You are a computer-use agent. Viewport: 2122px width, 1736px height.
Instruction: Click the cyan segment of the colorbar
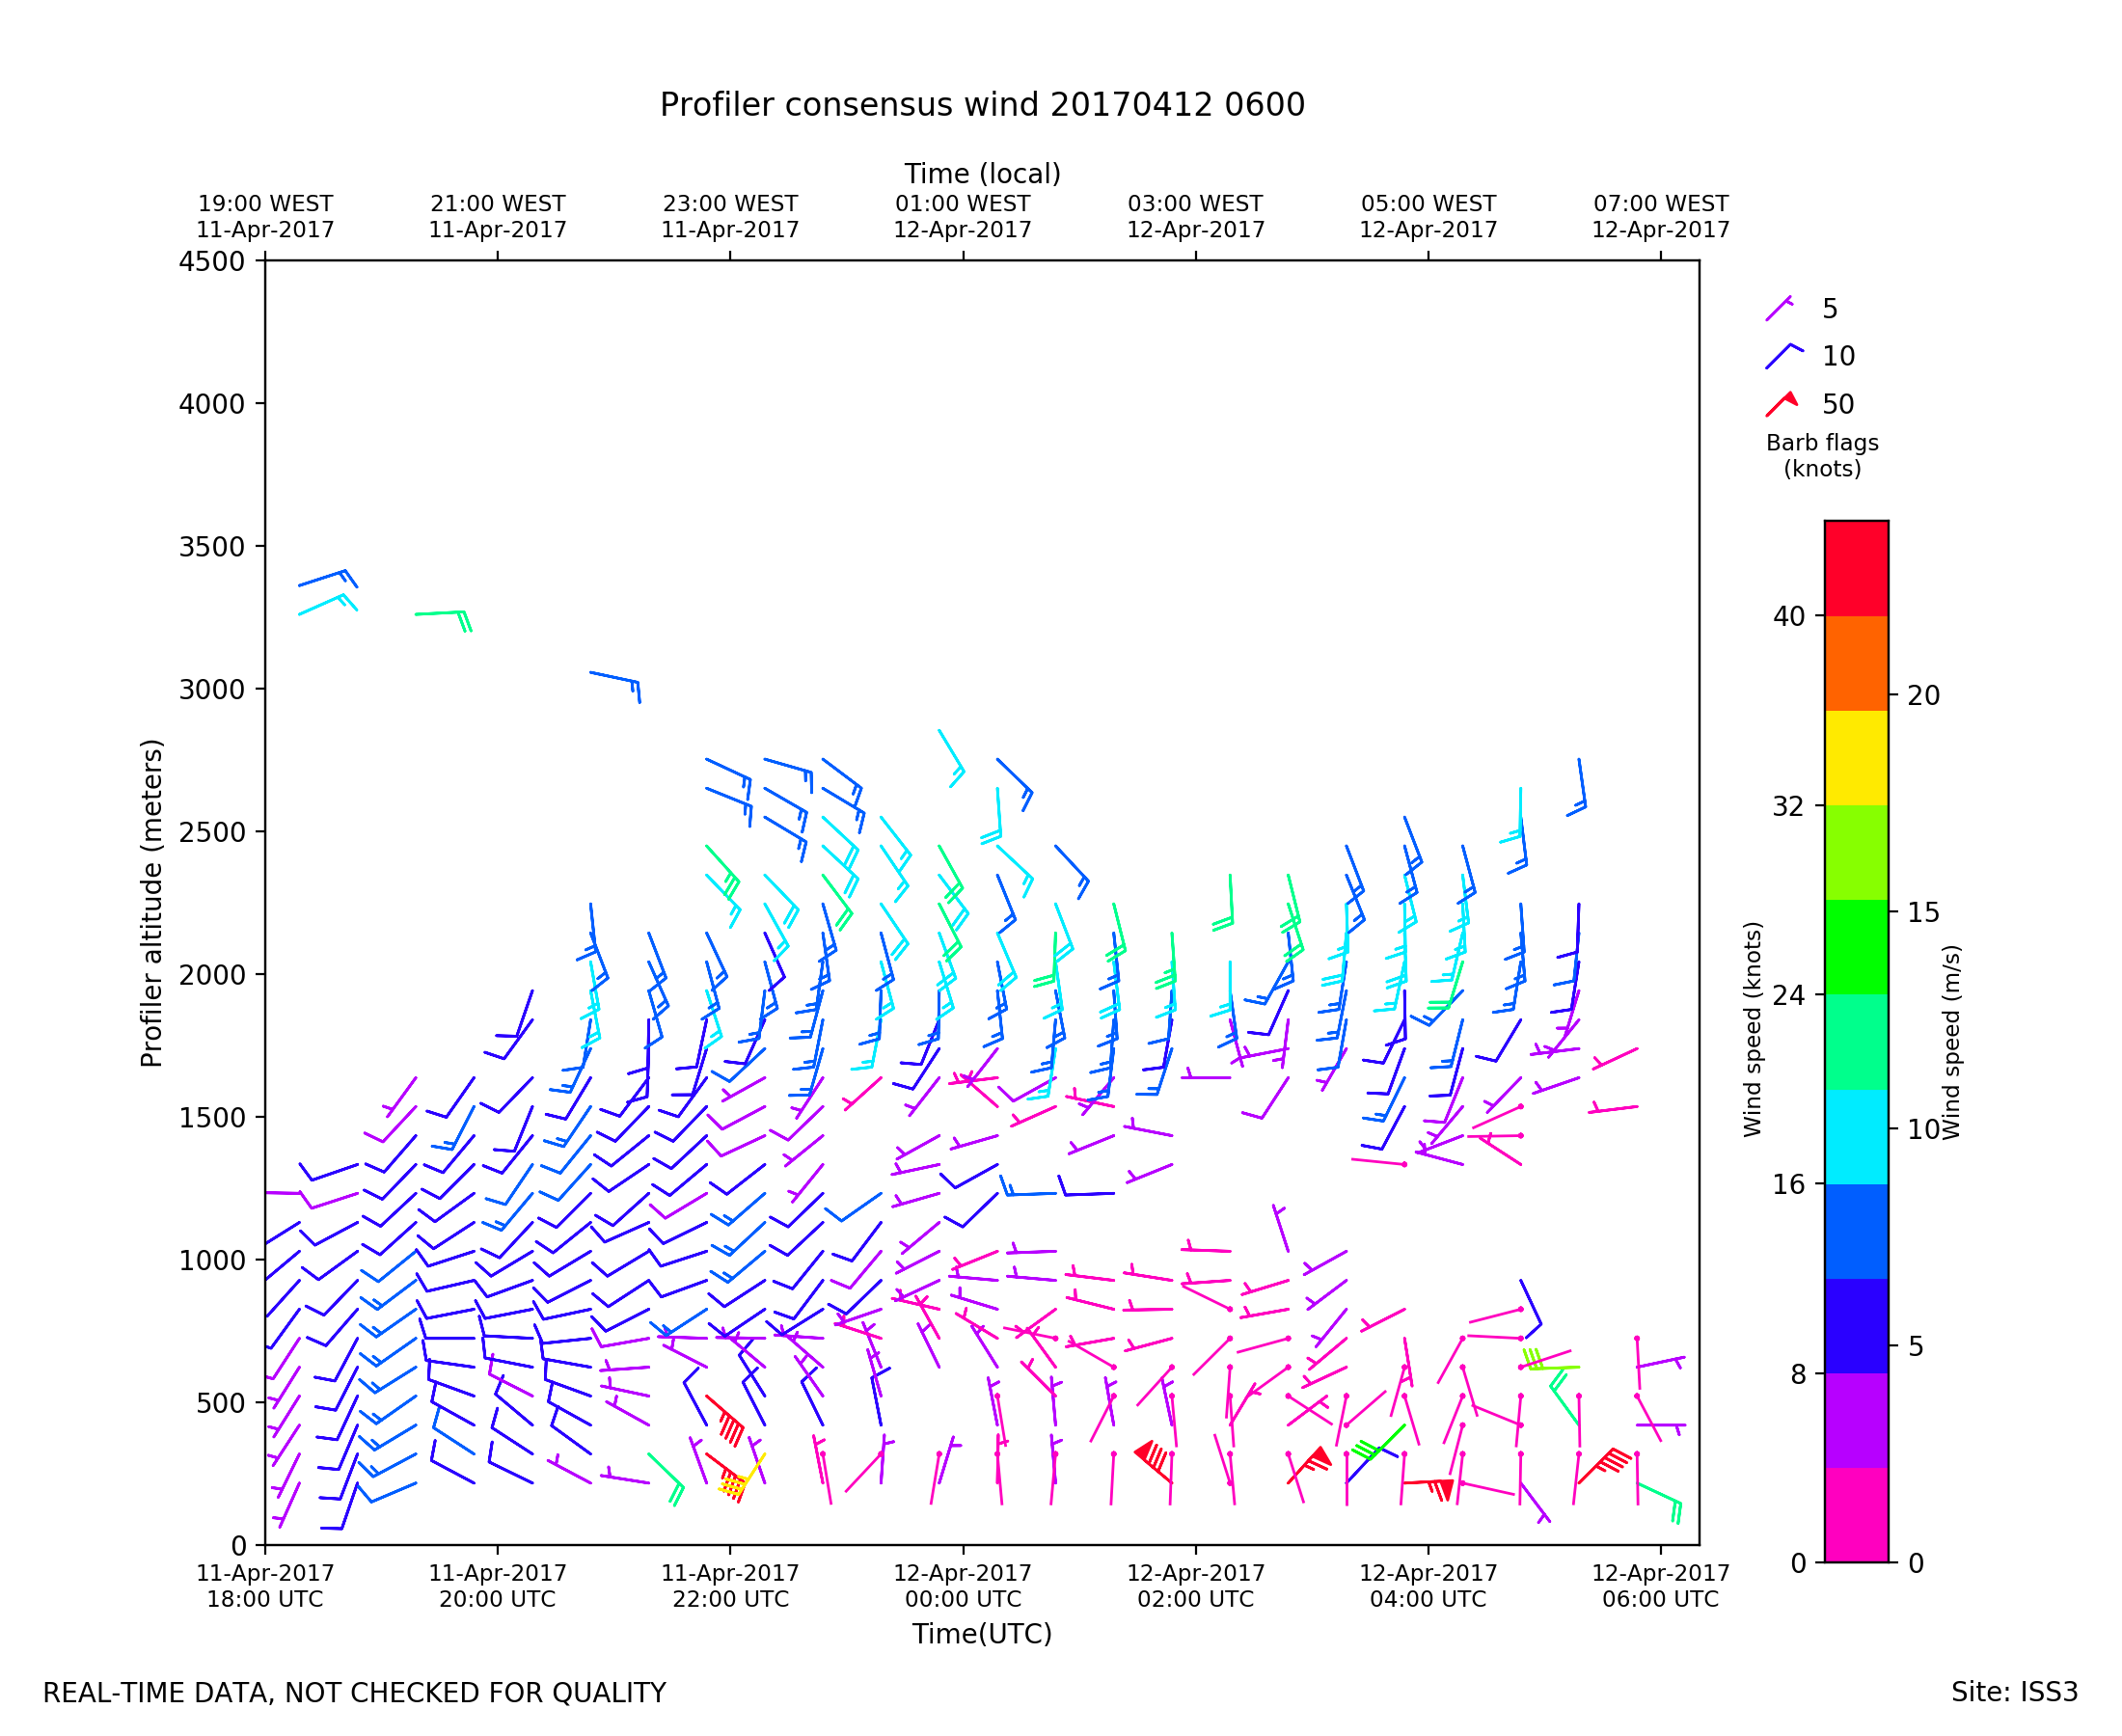[1856, 1137]
